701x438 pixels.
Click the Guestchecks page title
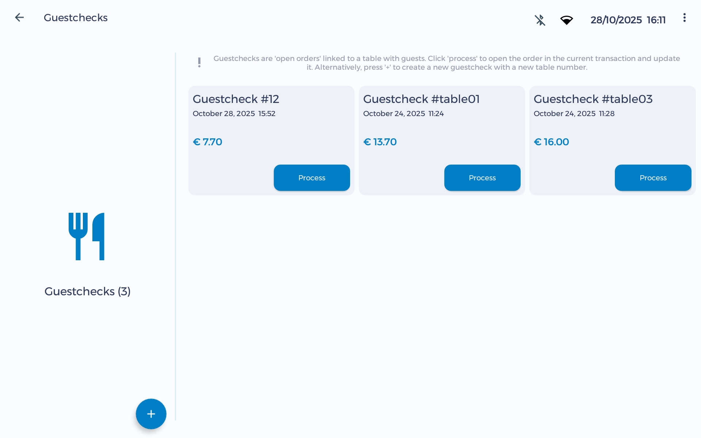tap(76, 18)
